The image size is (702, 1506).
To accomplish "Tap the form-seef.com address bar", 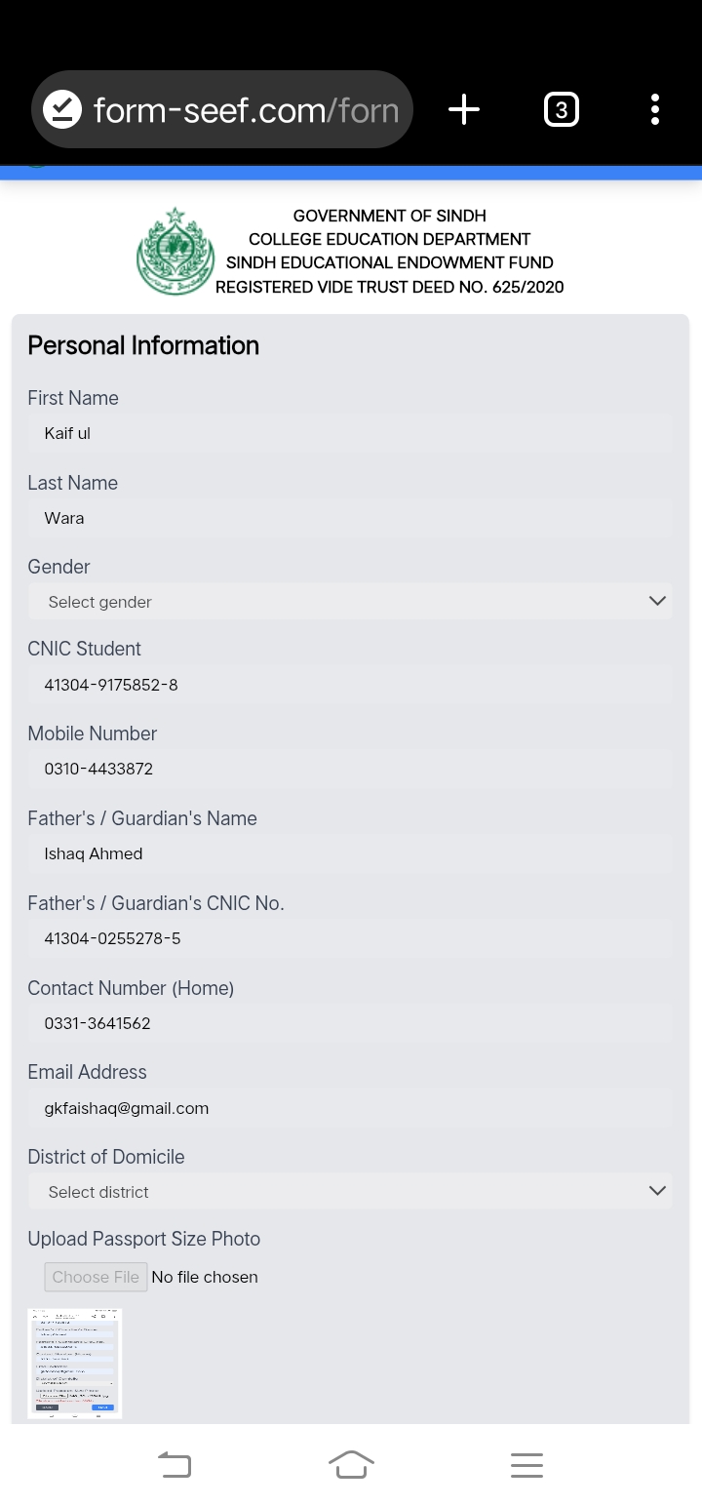I will [x=246, y=110].
